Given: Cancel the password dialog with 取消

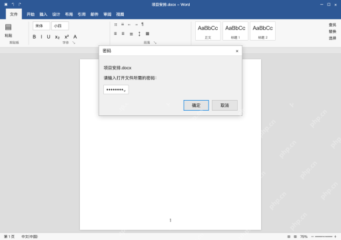Looking at the screenshot, I should coord(224,105).
